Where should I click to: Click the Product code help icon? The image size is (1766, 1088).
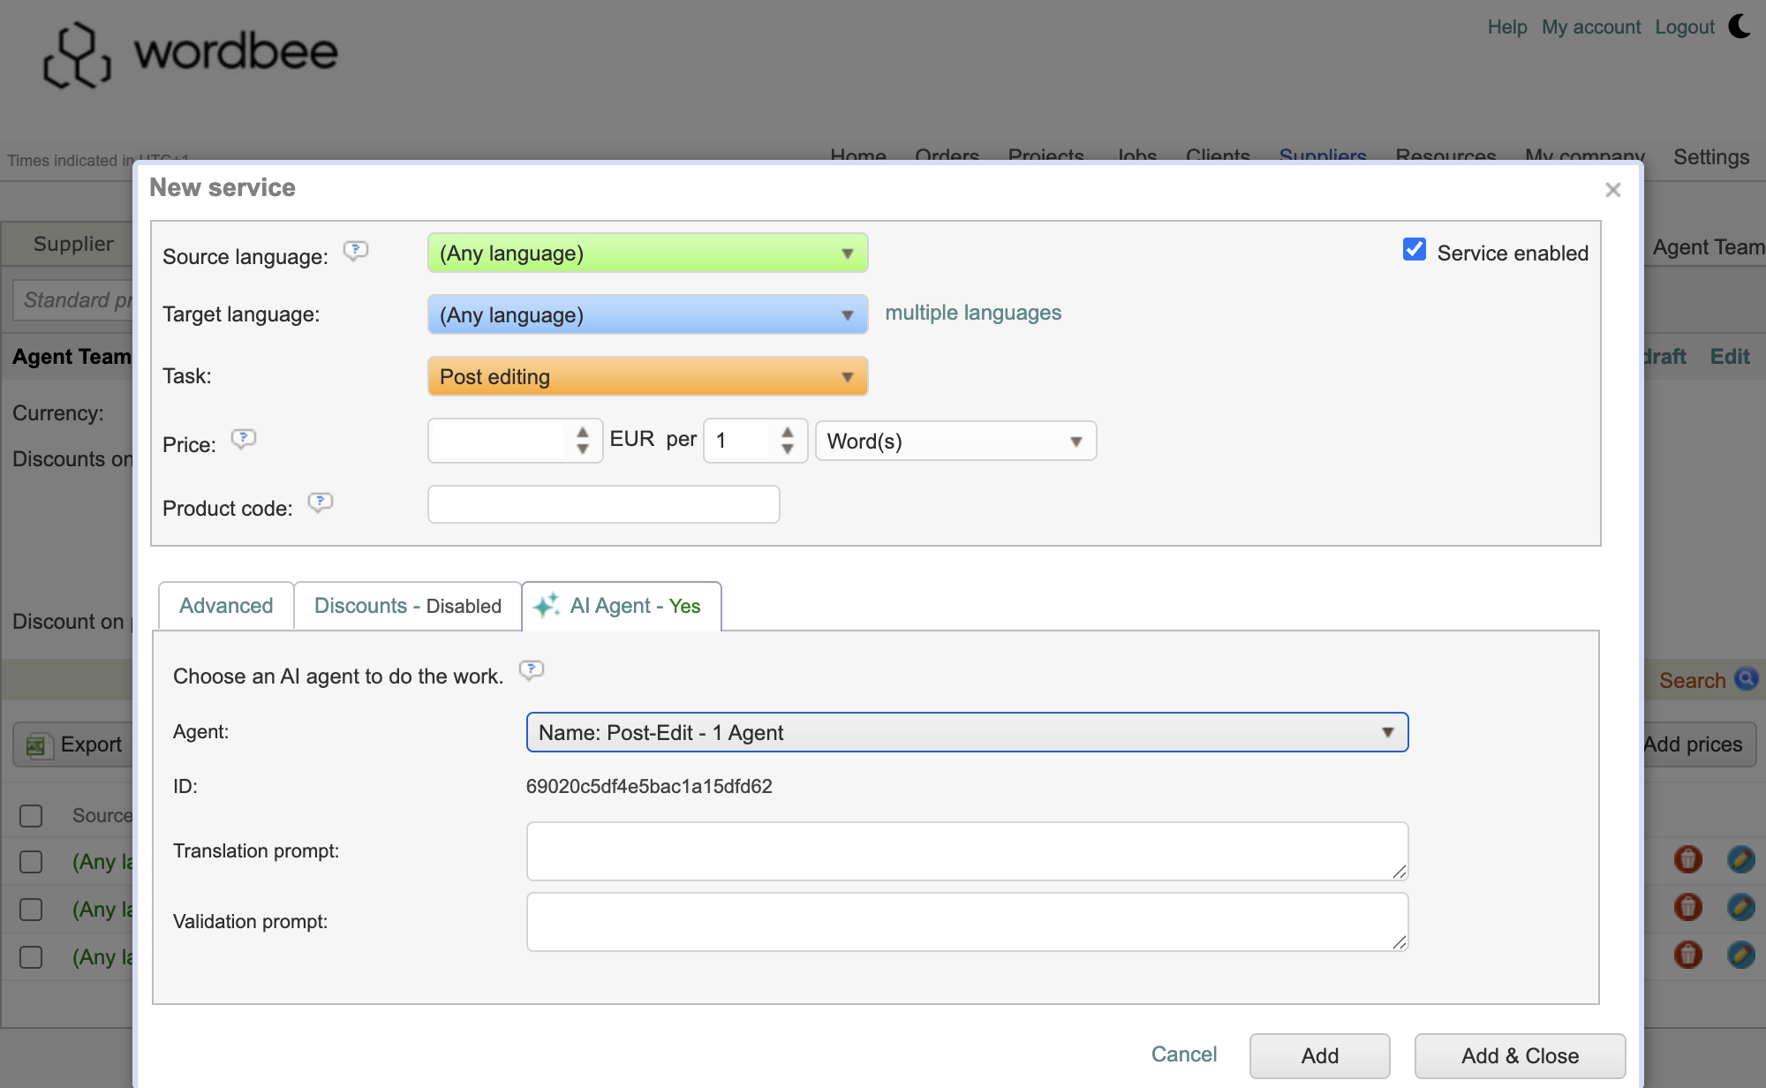pos(320,502)
